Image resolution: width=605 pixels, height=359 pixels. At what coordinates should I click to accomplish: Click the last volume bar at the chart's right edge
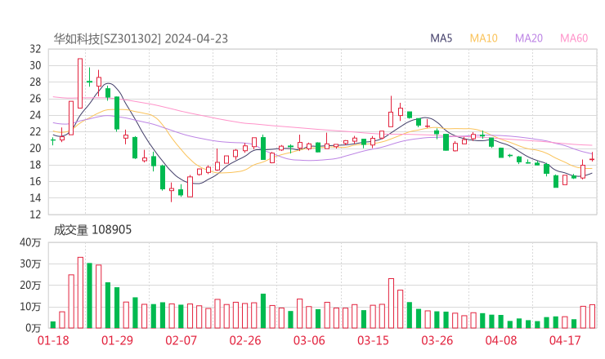[x=592, y=317]
